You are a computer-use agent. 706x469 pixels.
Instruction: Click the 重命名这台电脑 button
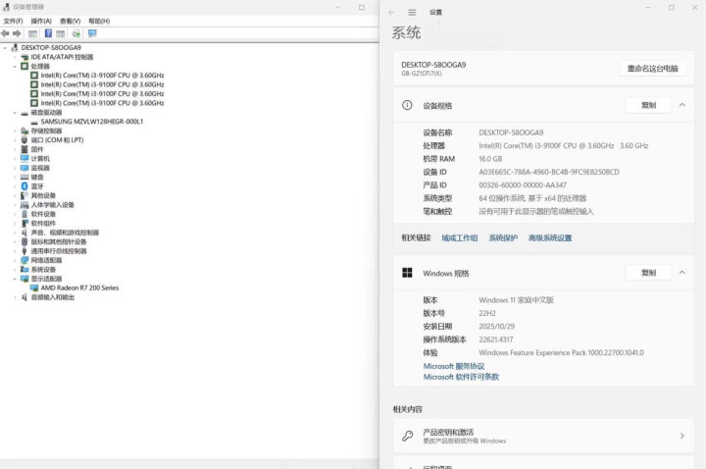click(x=653, y=69)
